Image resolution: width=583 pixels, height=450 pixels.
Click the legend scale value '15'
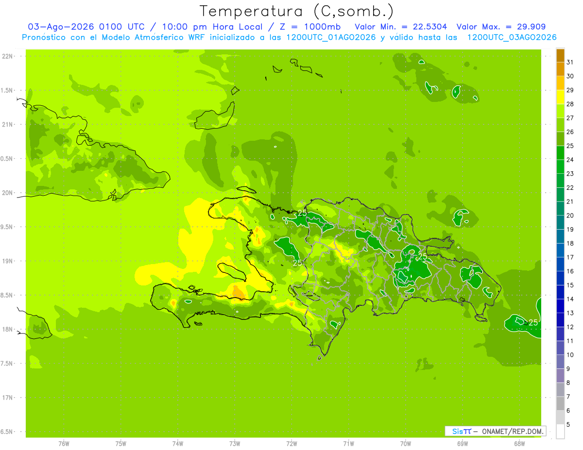[570, 285]
